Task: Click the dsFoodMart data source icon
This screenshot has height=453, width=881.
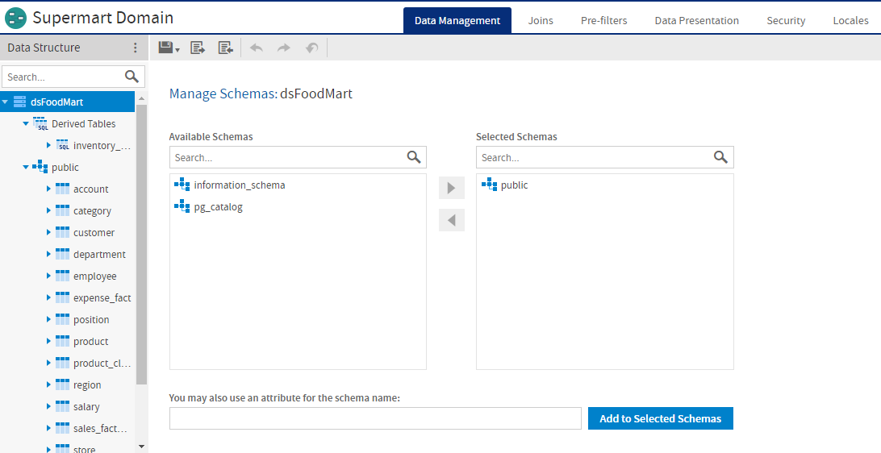Action: (x=19, y=102)
